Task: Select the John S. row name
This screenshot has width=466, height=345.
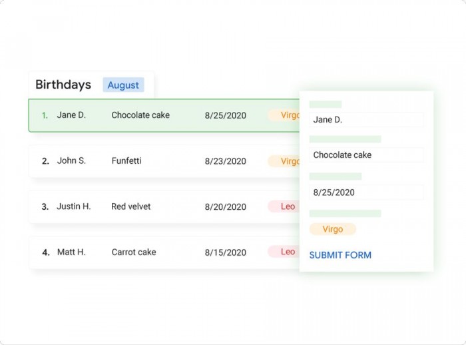Action: coord(71,161)
